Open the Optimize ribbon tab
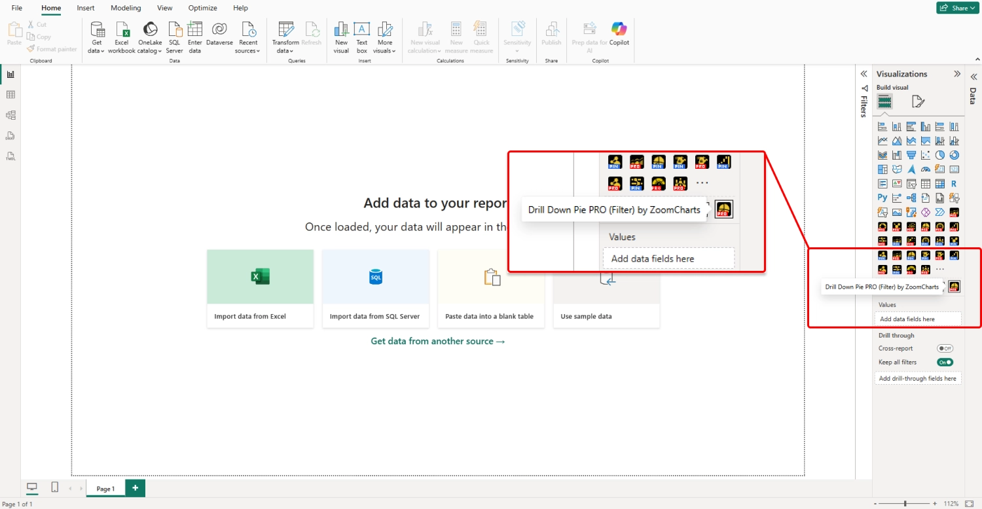The width and height of the screenshot is (982, 509). click(203, 8)
